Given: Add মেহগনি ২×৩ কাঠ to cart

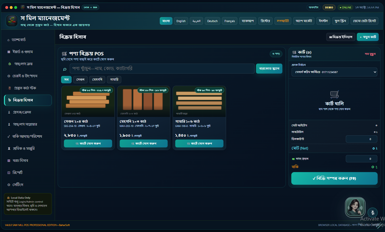Looking at the screenshot, I should click(144, 143).
